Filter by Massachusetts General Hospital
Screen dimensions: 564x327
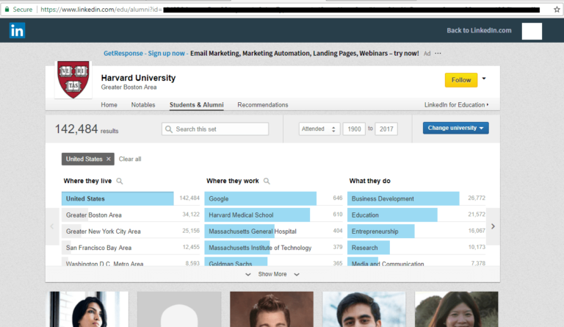pyautogui.click(x=273, y=231)
